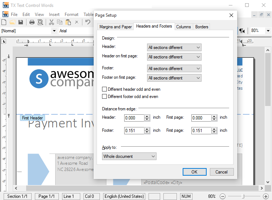This screenshot has height=200, width=272.
Task: Click the vertical scrollbar thumb of document
Action: click(268, 79)
